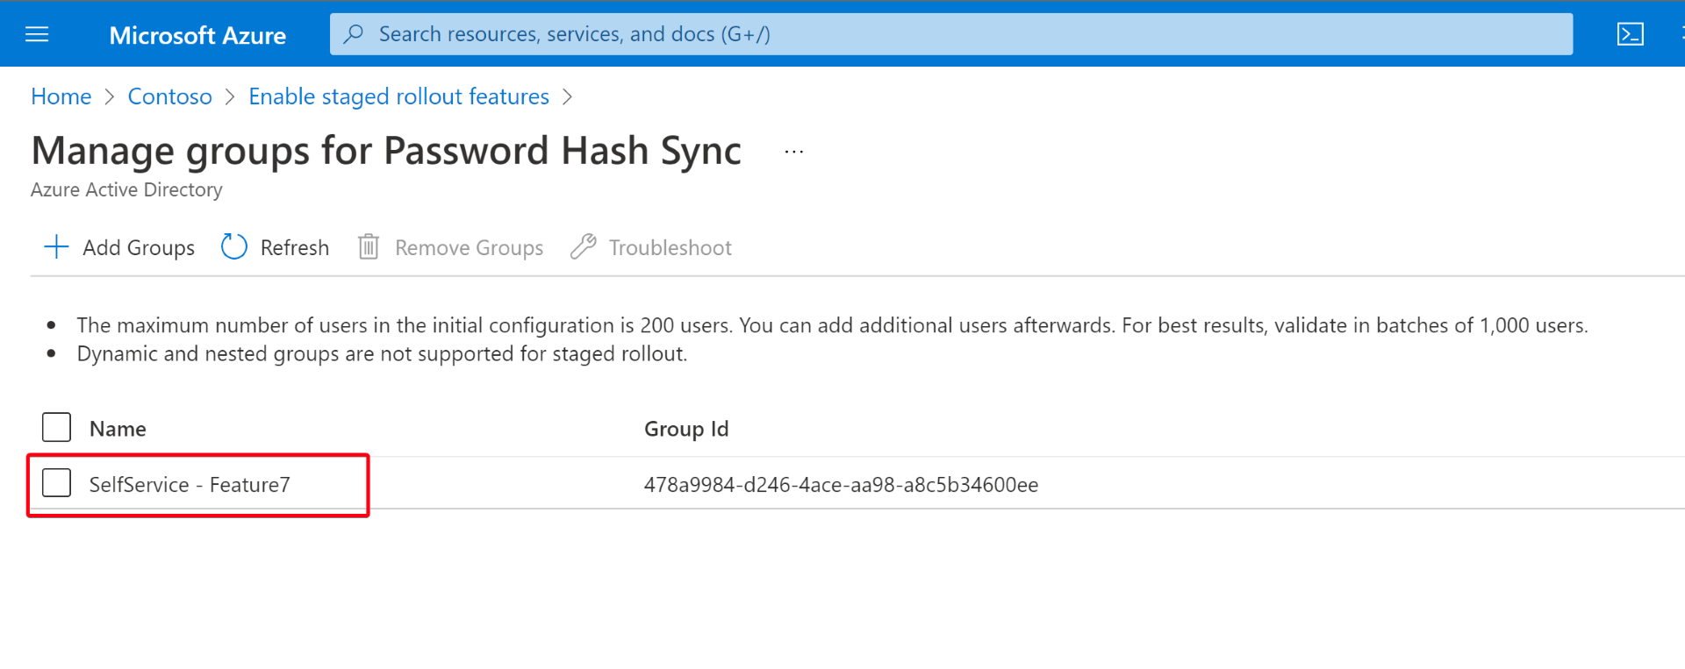Open the hamburger portal menu
1685x669 pixels.
tap(37, 34)
